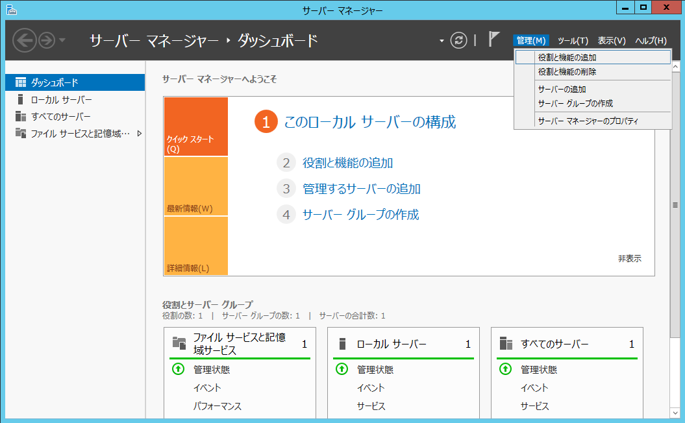Viewport: 685px width, 423px height.
Task: Select 役割と機能の削除 menu entry
Action: click(567, 72)
